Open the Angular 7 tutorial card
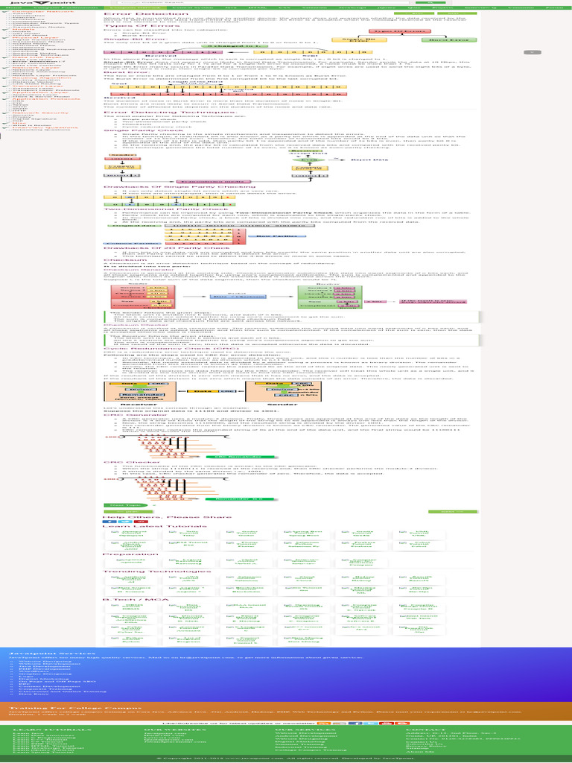Image resolution: width=572 pixels, height=763 pixels. pyautogui.click(x=188, y=590)
